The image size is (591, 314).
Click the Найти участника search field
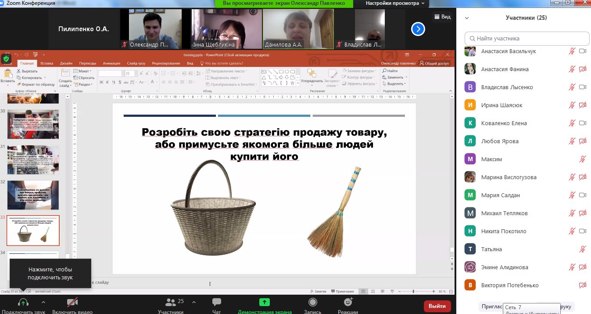pyautogui.click(x=527, y=38)
